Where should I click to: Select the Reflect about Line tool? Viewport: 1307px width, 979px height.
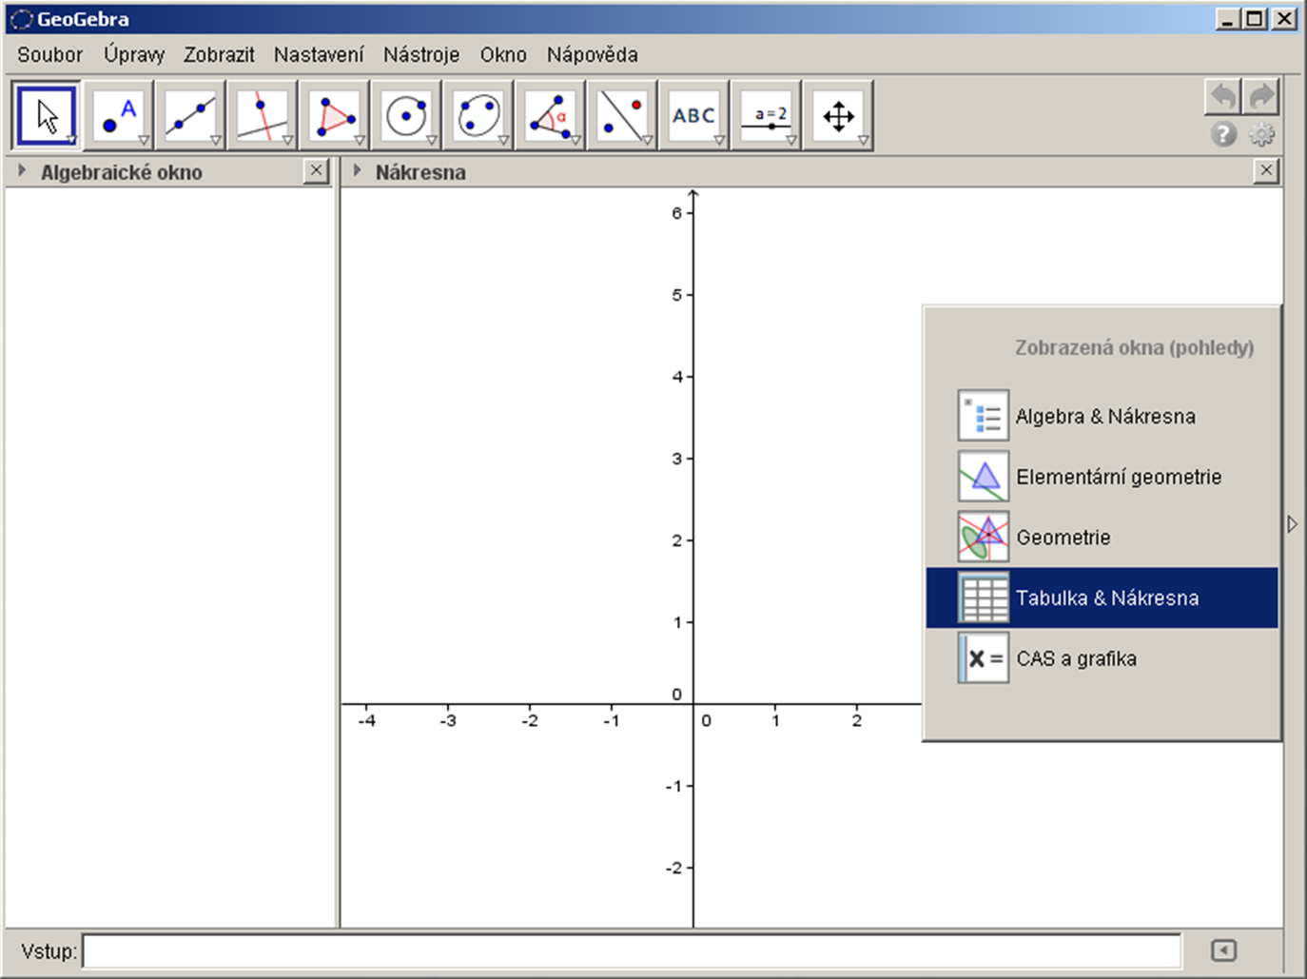(x=622, y=116)
